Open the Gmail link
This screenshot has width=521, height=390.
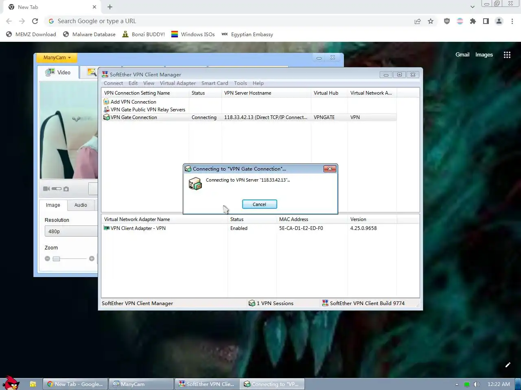pyautogui.click(x=462, y=55)
